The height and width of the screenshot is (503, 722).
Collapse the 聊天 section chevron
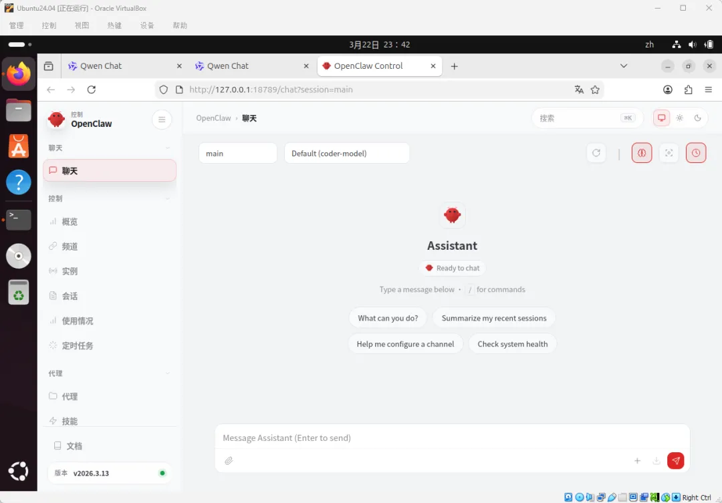coord(168,148)
